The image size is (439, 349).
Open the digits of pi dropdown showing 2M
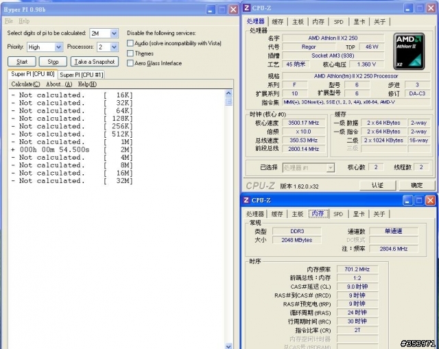[x=114, y=34]
